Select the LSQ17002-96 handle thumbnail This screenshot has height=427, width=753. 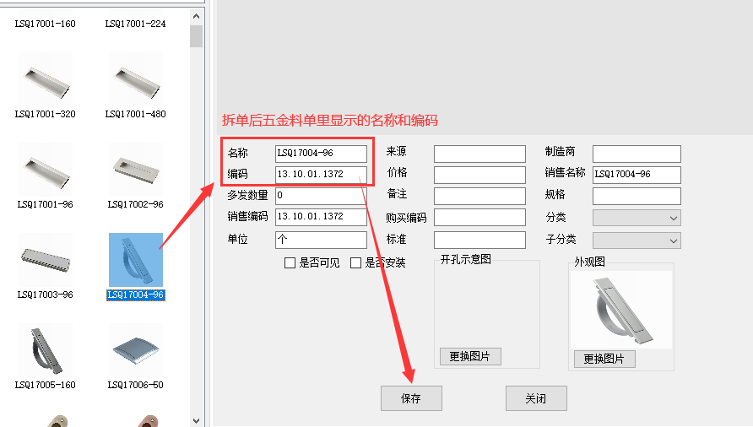[x=136, y=169]
